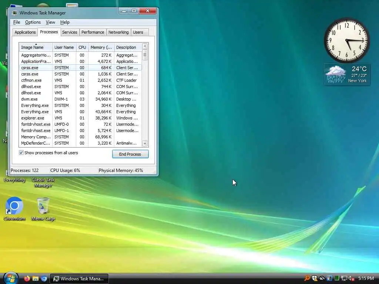Select the dwm.exe process row
Viewport: 379px width, 284px height.
(80, 99)
